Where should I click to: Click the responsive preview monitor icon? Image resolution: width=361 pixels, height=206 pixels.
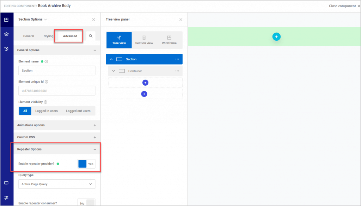coord(6,183)
